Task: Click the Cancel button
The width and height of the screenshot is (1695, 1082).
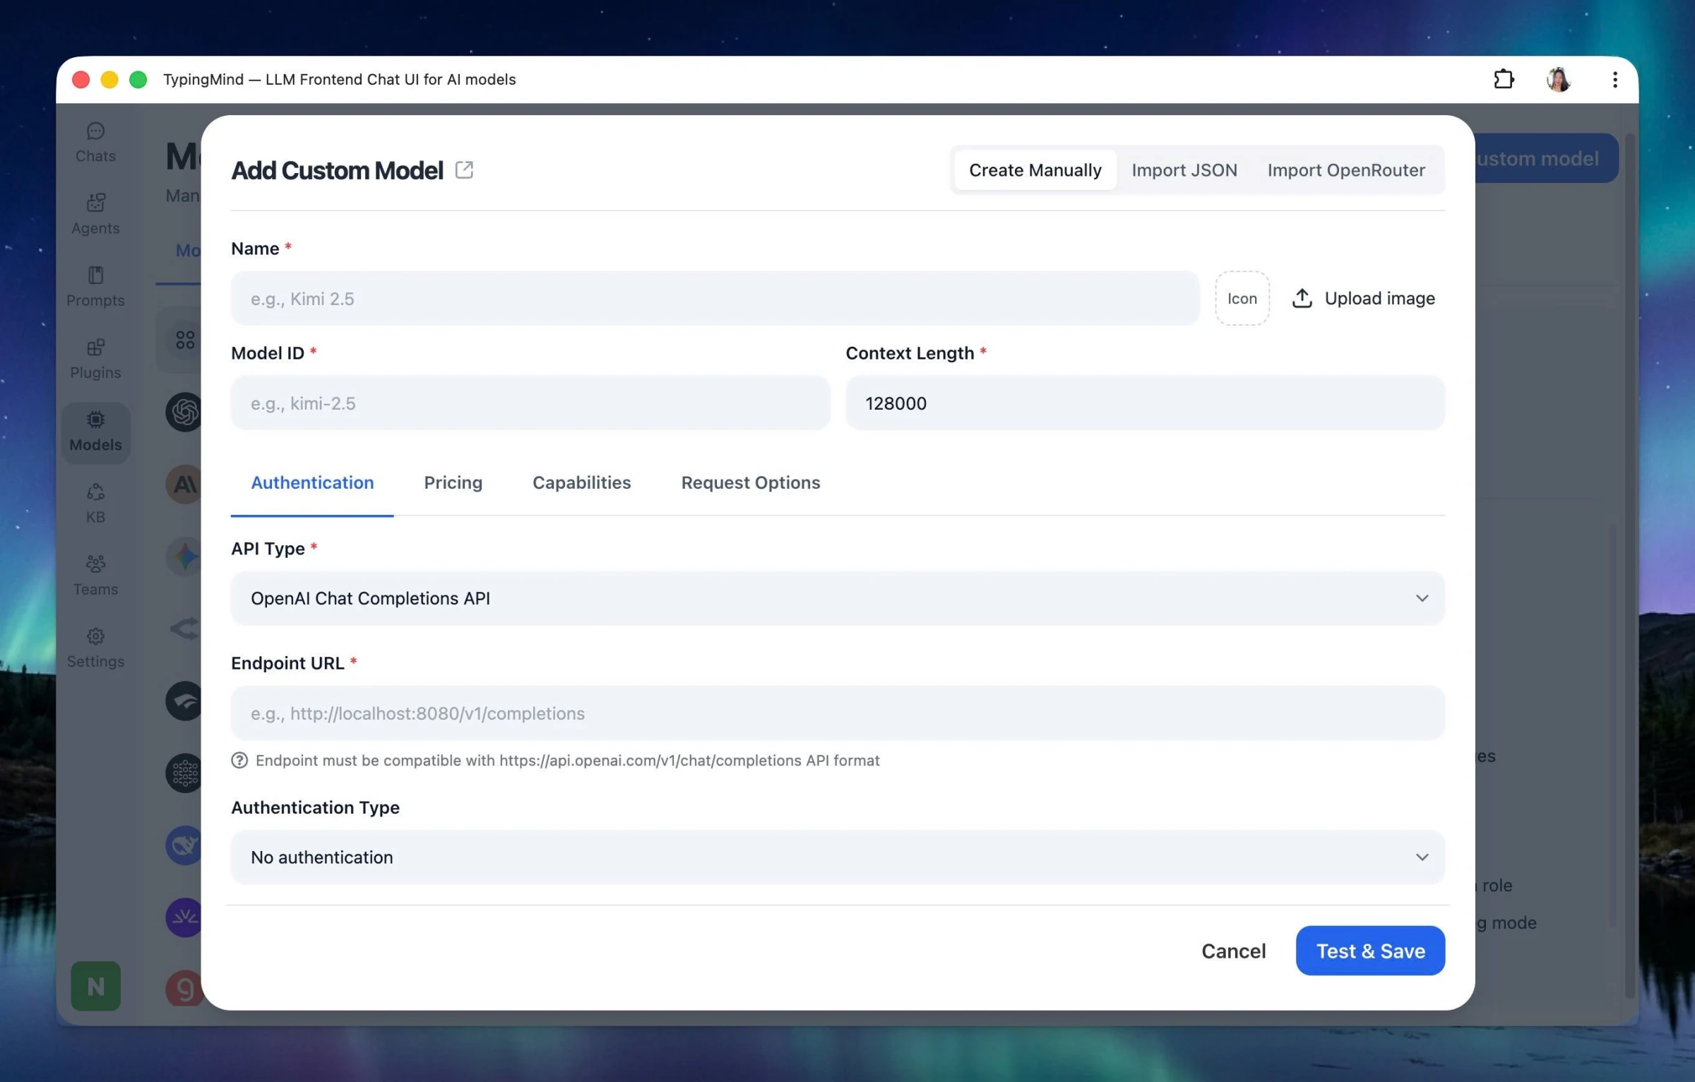Action: pyautogui.click(x=1233, y=951)
